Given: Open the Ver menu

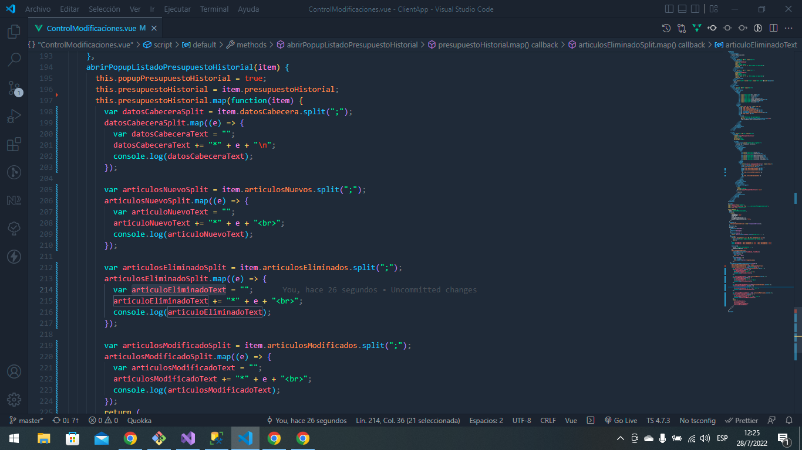Looking at the screenshot, I should click(135, 9).
